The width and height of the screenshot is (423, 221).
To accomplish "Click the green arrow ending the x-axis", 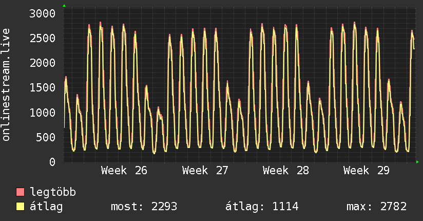I will pos(417,162).
